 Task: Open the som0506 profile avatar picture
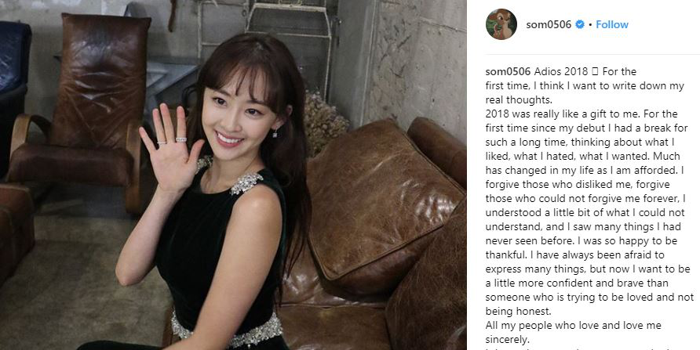click(501, 24)
